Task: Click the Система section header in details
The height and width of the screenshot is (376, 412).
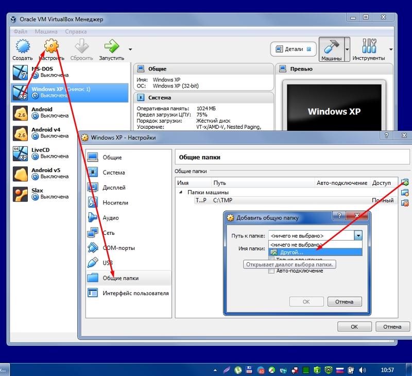Action: pos(203,97)
